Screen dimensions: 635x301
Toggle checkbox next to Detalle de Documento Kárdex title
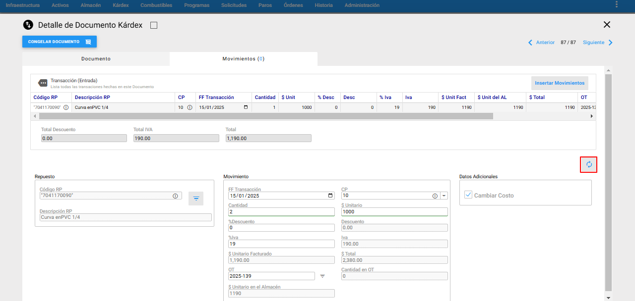(x=154, y=25)
